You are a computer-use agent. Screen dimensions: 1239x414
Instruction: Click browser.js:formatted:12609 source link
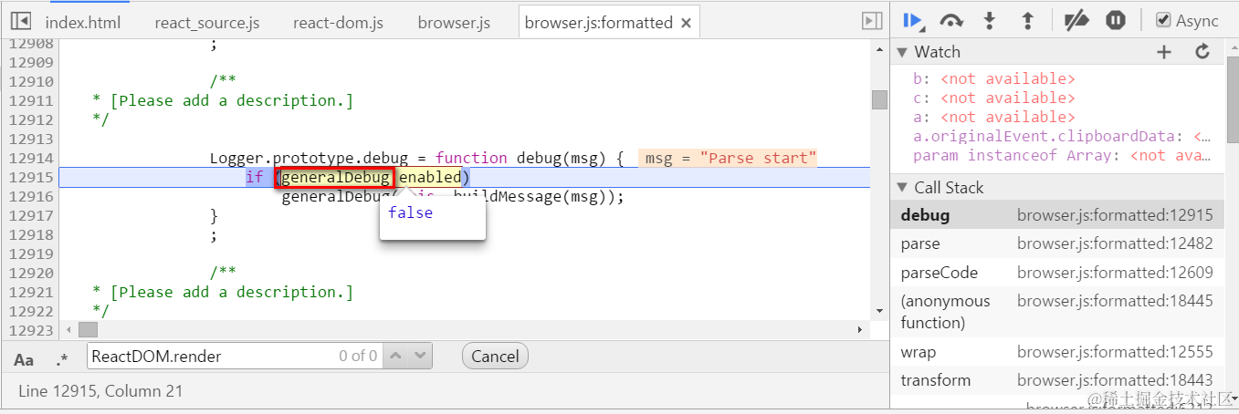[1115, 273]
